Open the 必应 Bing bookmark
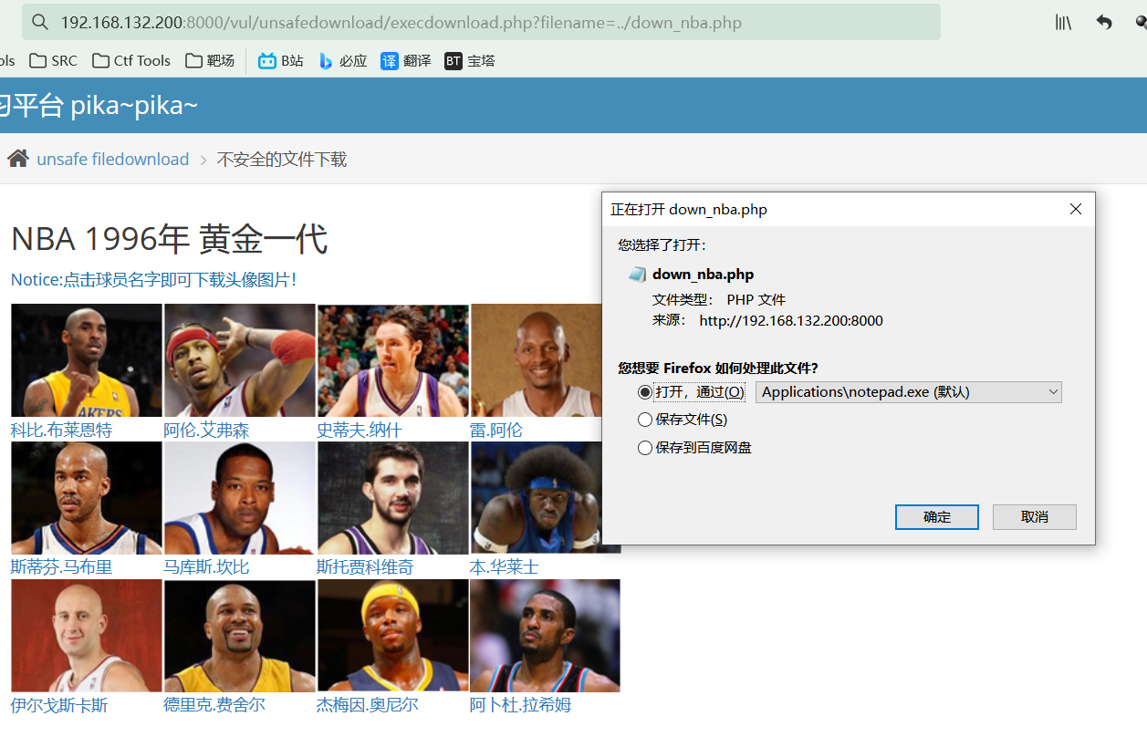Screen dimensions: 1147x737 pos(342,61)
